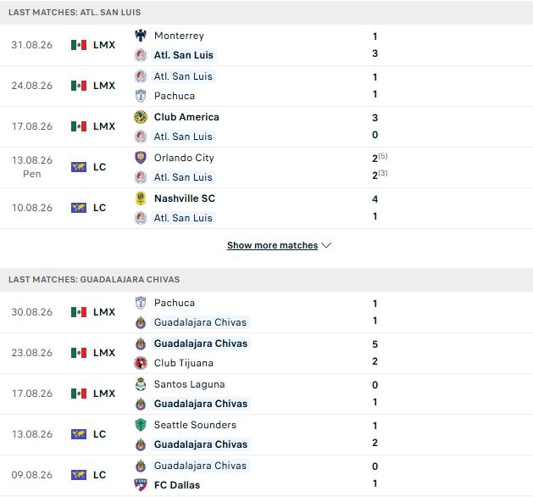Open Guadalajara Chivas team on 23.08.26 match
Viewport: 533px width, 497px height.
(x=201, y=343)
